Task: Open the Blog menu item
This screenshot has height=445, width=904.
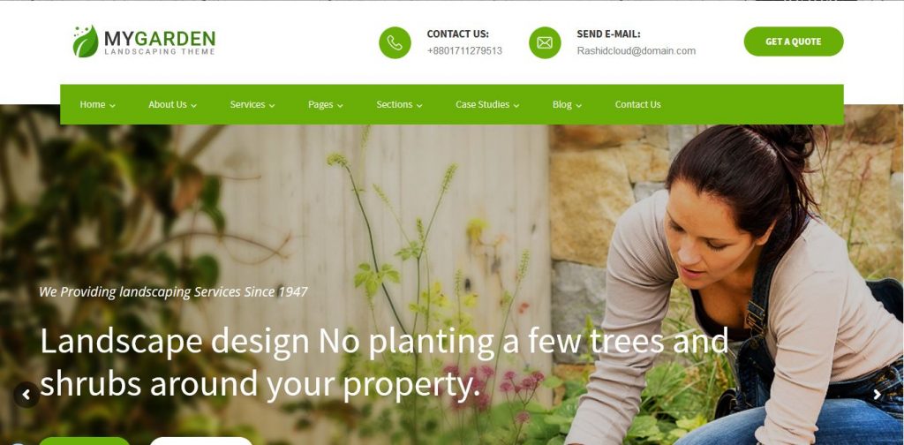Action: click(567, 104)
